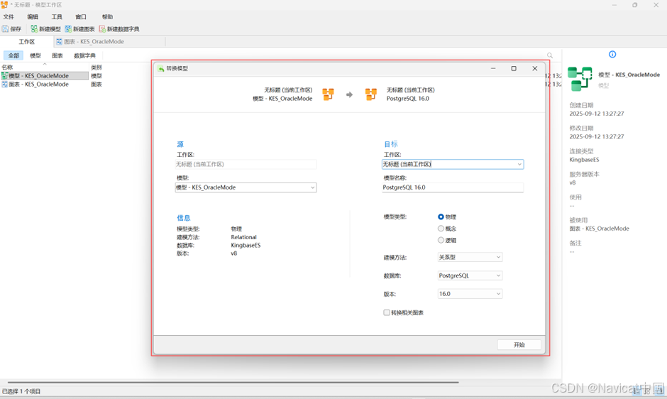The height and width of the screenshot is (399, 667).
Task: Maximize the Convert Model dialog
Action: pyautogui.click(x=514, y=69)
